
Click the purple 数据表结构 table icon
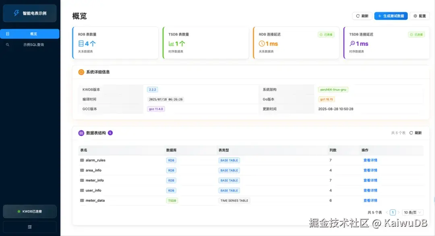tap(81, 133)
